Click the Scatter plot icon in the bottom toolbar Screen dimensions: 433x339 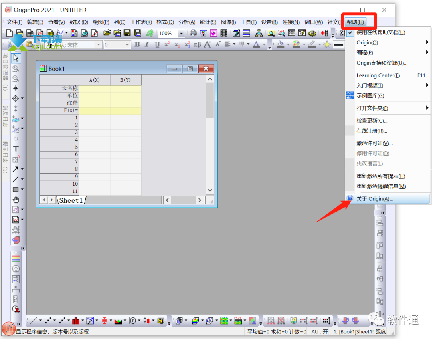point(48,321)
